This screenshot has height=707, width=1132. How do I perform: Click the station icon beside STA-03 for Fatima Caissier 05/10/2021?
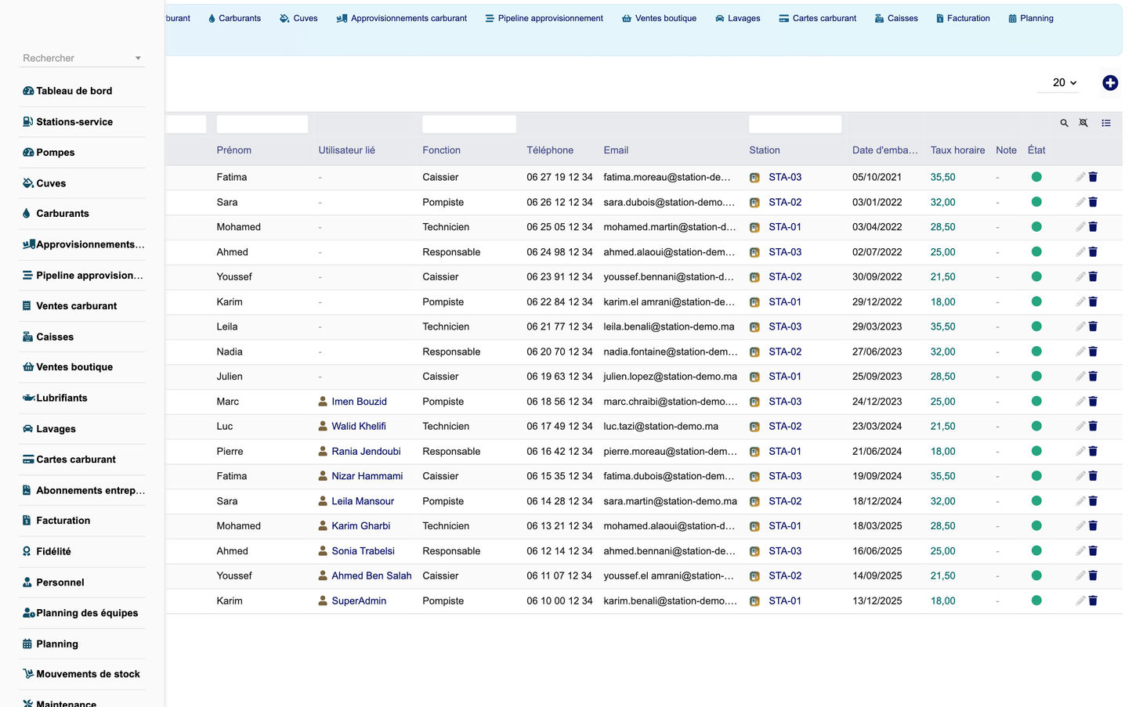pyautogui.click(x=754, y=178)
